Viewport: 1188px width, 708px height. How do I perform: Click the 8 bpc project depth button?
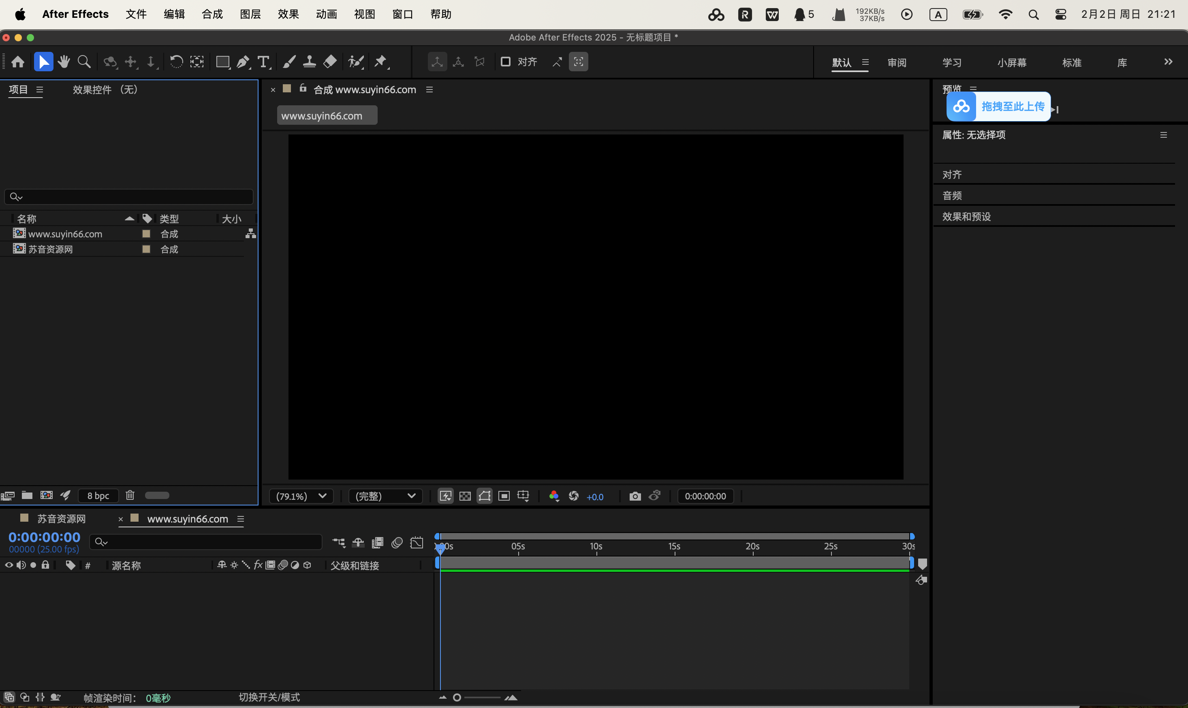[x=98, y=496]
